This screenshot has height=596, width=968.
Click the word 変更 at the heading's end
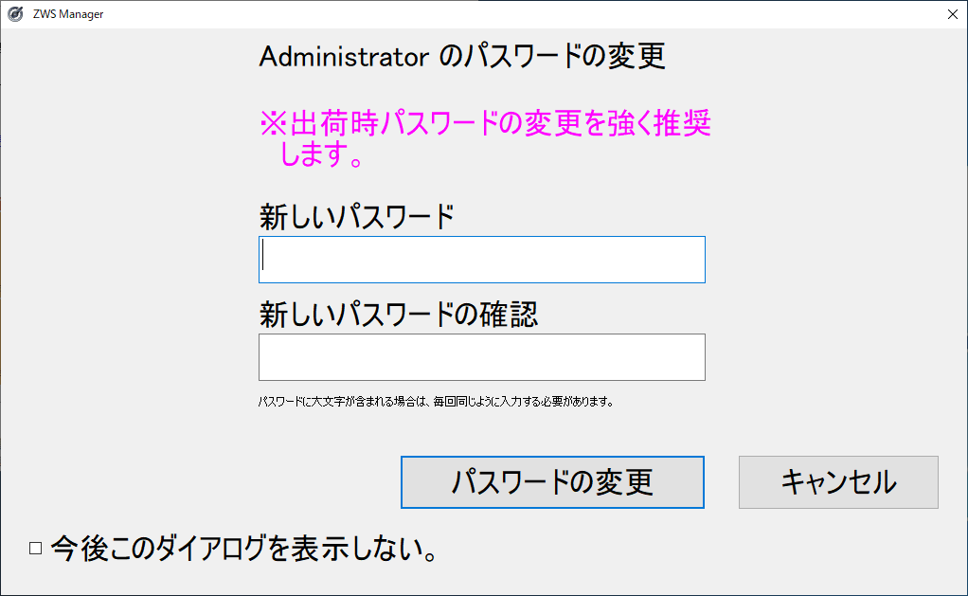click(x=636, y=57)
